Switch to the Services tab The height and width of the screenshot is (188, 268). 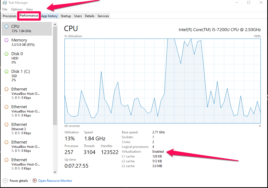pos(103,16)
